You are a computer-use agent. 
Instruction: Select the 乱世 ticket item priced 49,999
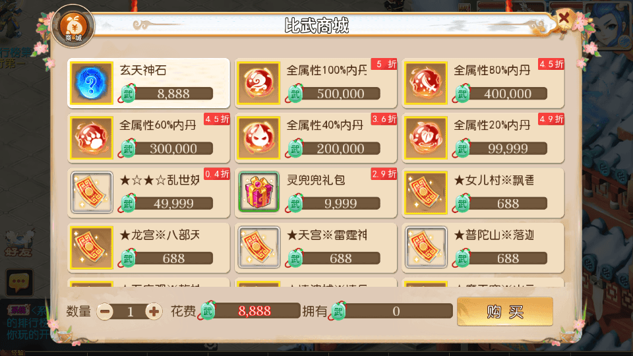tap(148, 193)
